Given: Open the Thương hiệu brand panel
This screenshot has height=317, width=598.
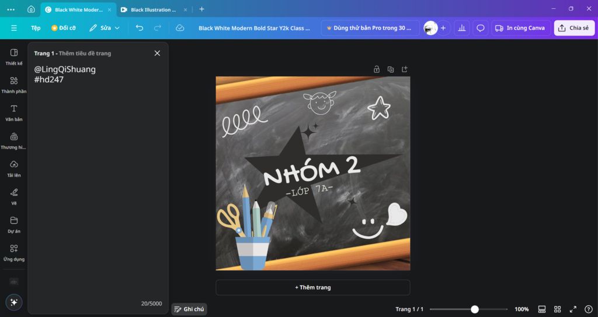Looking at the screenshot, I should [x=14, y=141].
